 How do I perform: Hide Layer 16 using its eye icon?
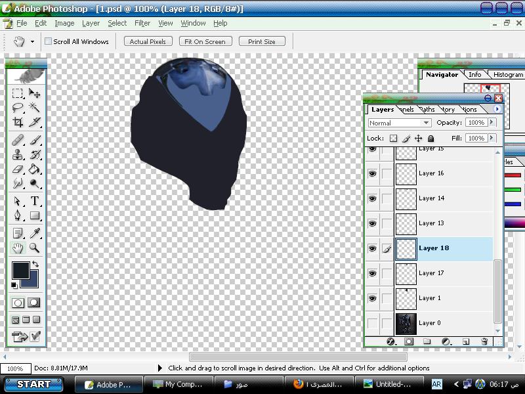click(372, 173)
